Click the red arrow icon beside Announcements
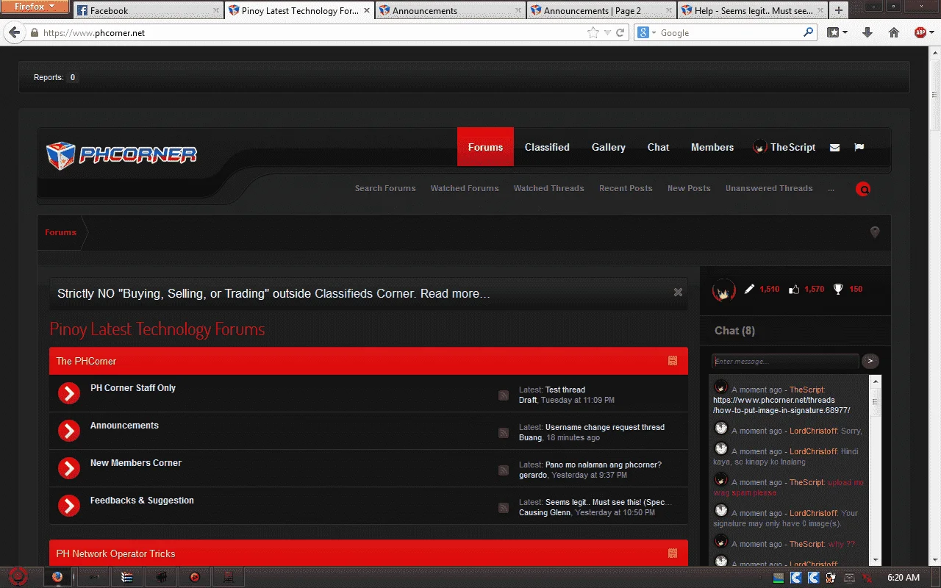 tap(69, 431)
